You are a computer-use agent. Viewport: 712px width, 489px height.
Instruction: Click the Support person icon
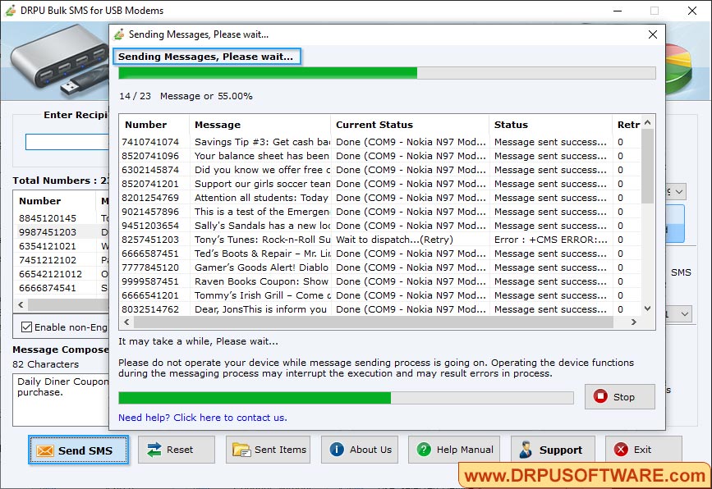click(526, 450)
